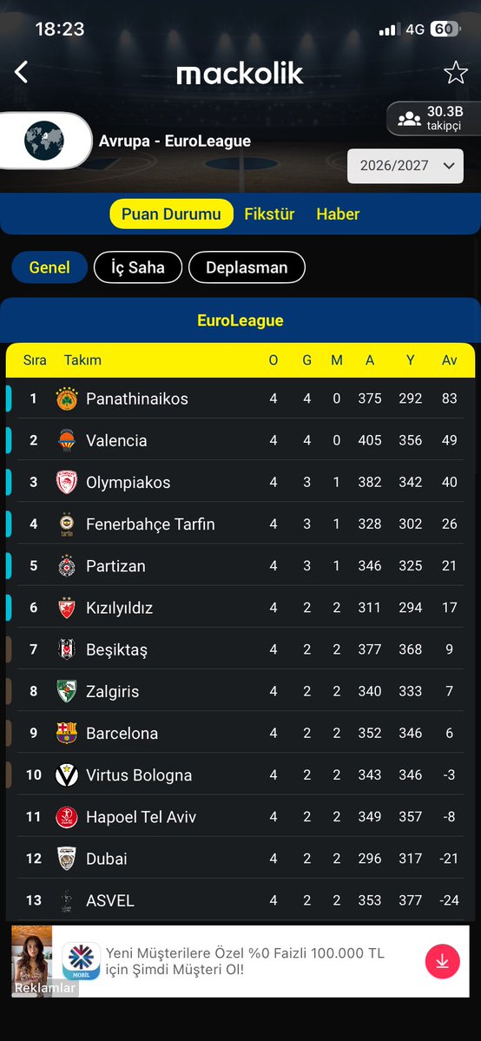Tap the Virtus Bologna logo
This screenshot has width=481, height=1041.
pos(67,774)
